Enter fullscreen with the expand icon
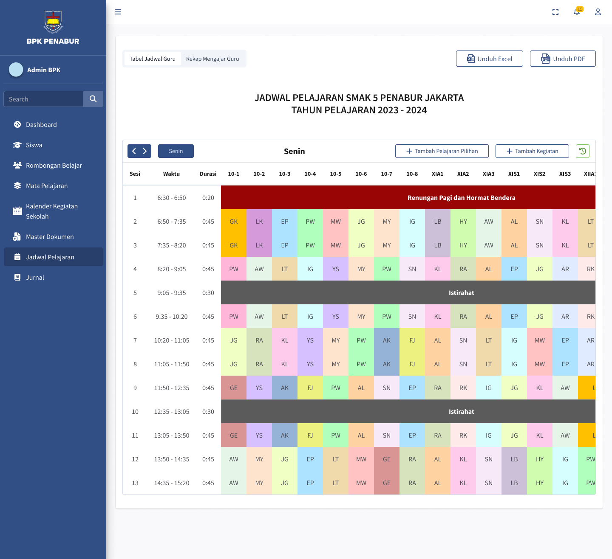 click(555, 12)
